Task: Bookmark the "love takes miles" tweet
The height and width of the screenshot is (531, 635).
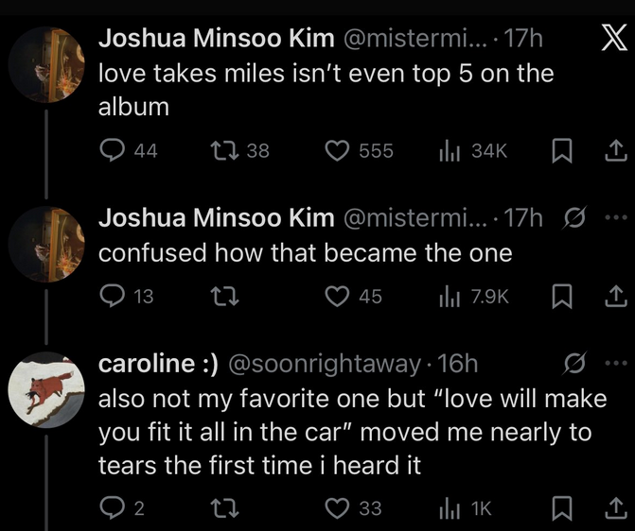Action: pyautogui.click(x=557, y=151)
